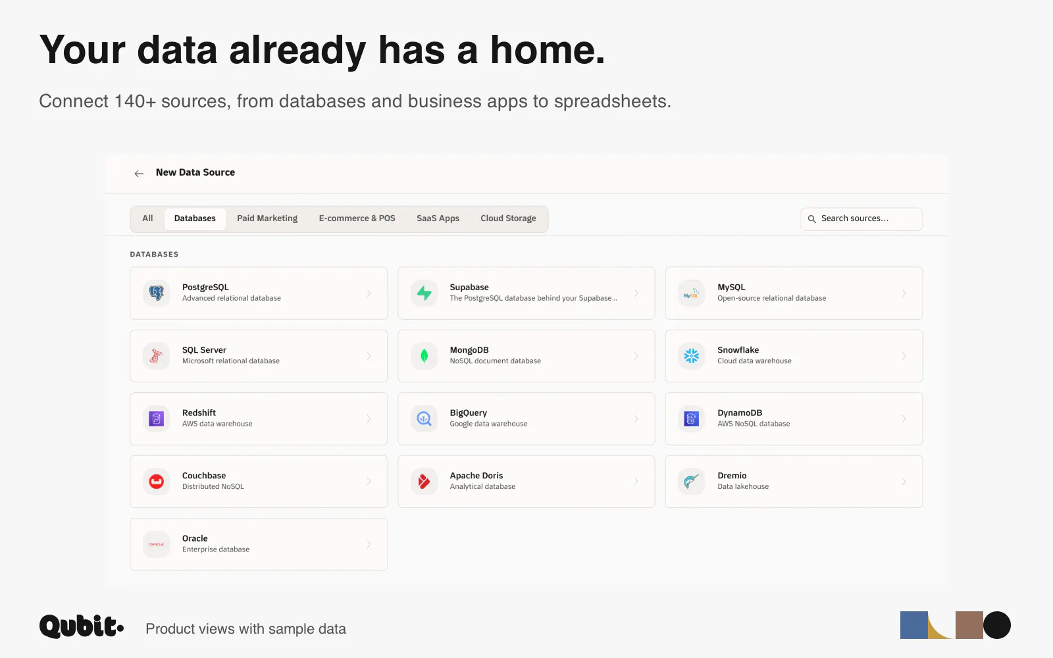Screen dimensions: 1053x658
Task: Click the Dremio narwhal icon
Action: click(x=692, y=482)
